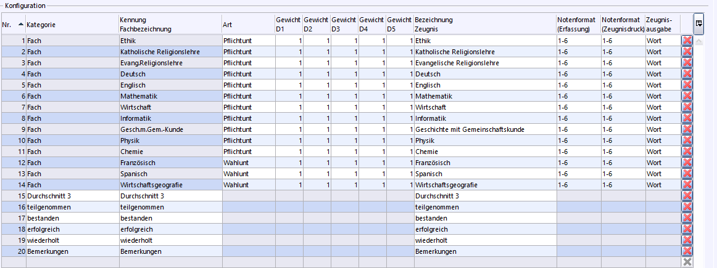Click the red X for Mathematik
Viewport: 717px width, 268px height.
pyautogui.click(x=686, y=96)
